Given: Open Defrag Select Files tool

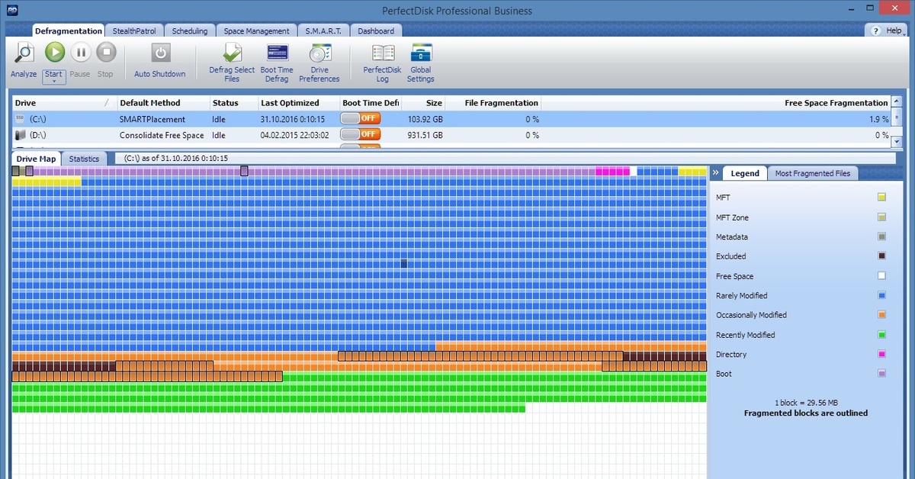Looking at the screenshot, I should click(232, 54).
